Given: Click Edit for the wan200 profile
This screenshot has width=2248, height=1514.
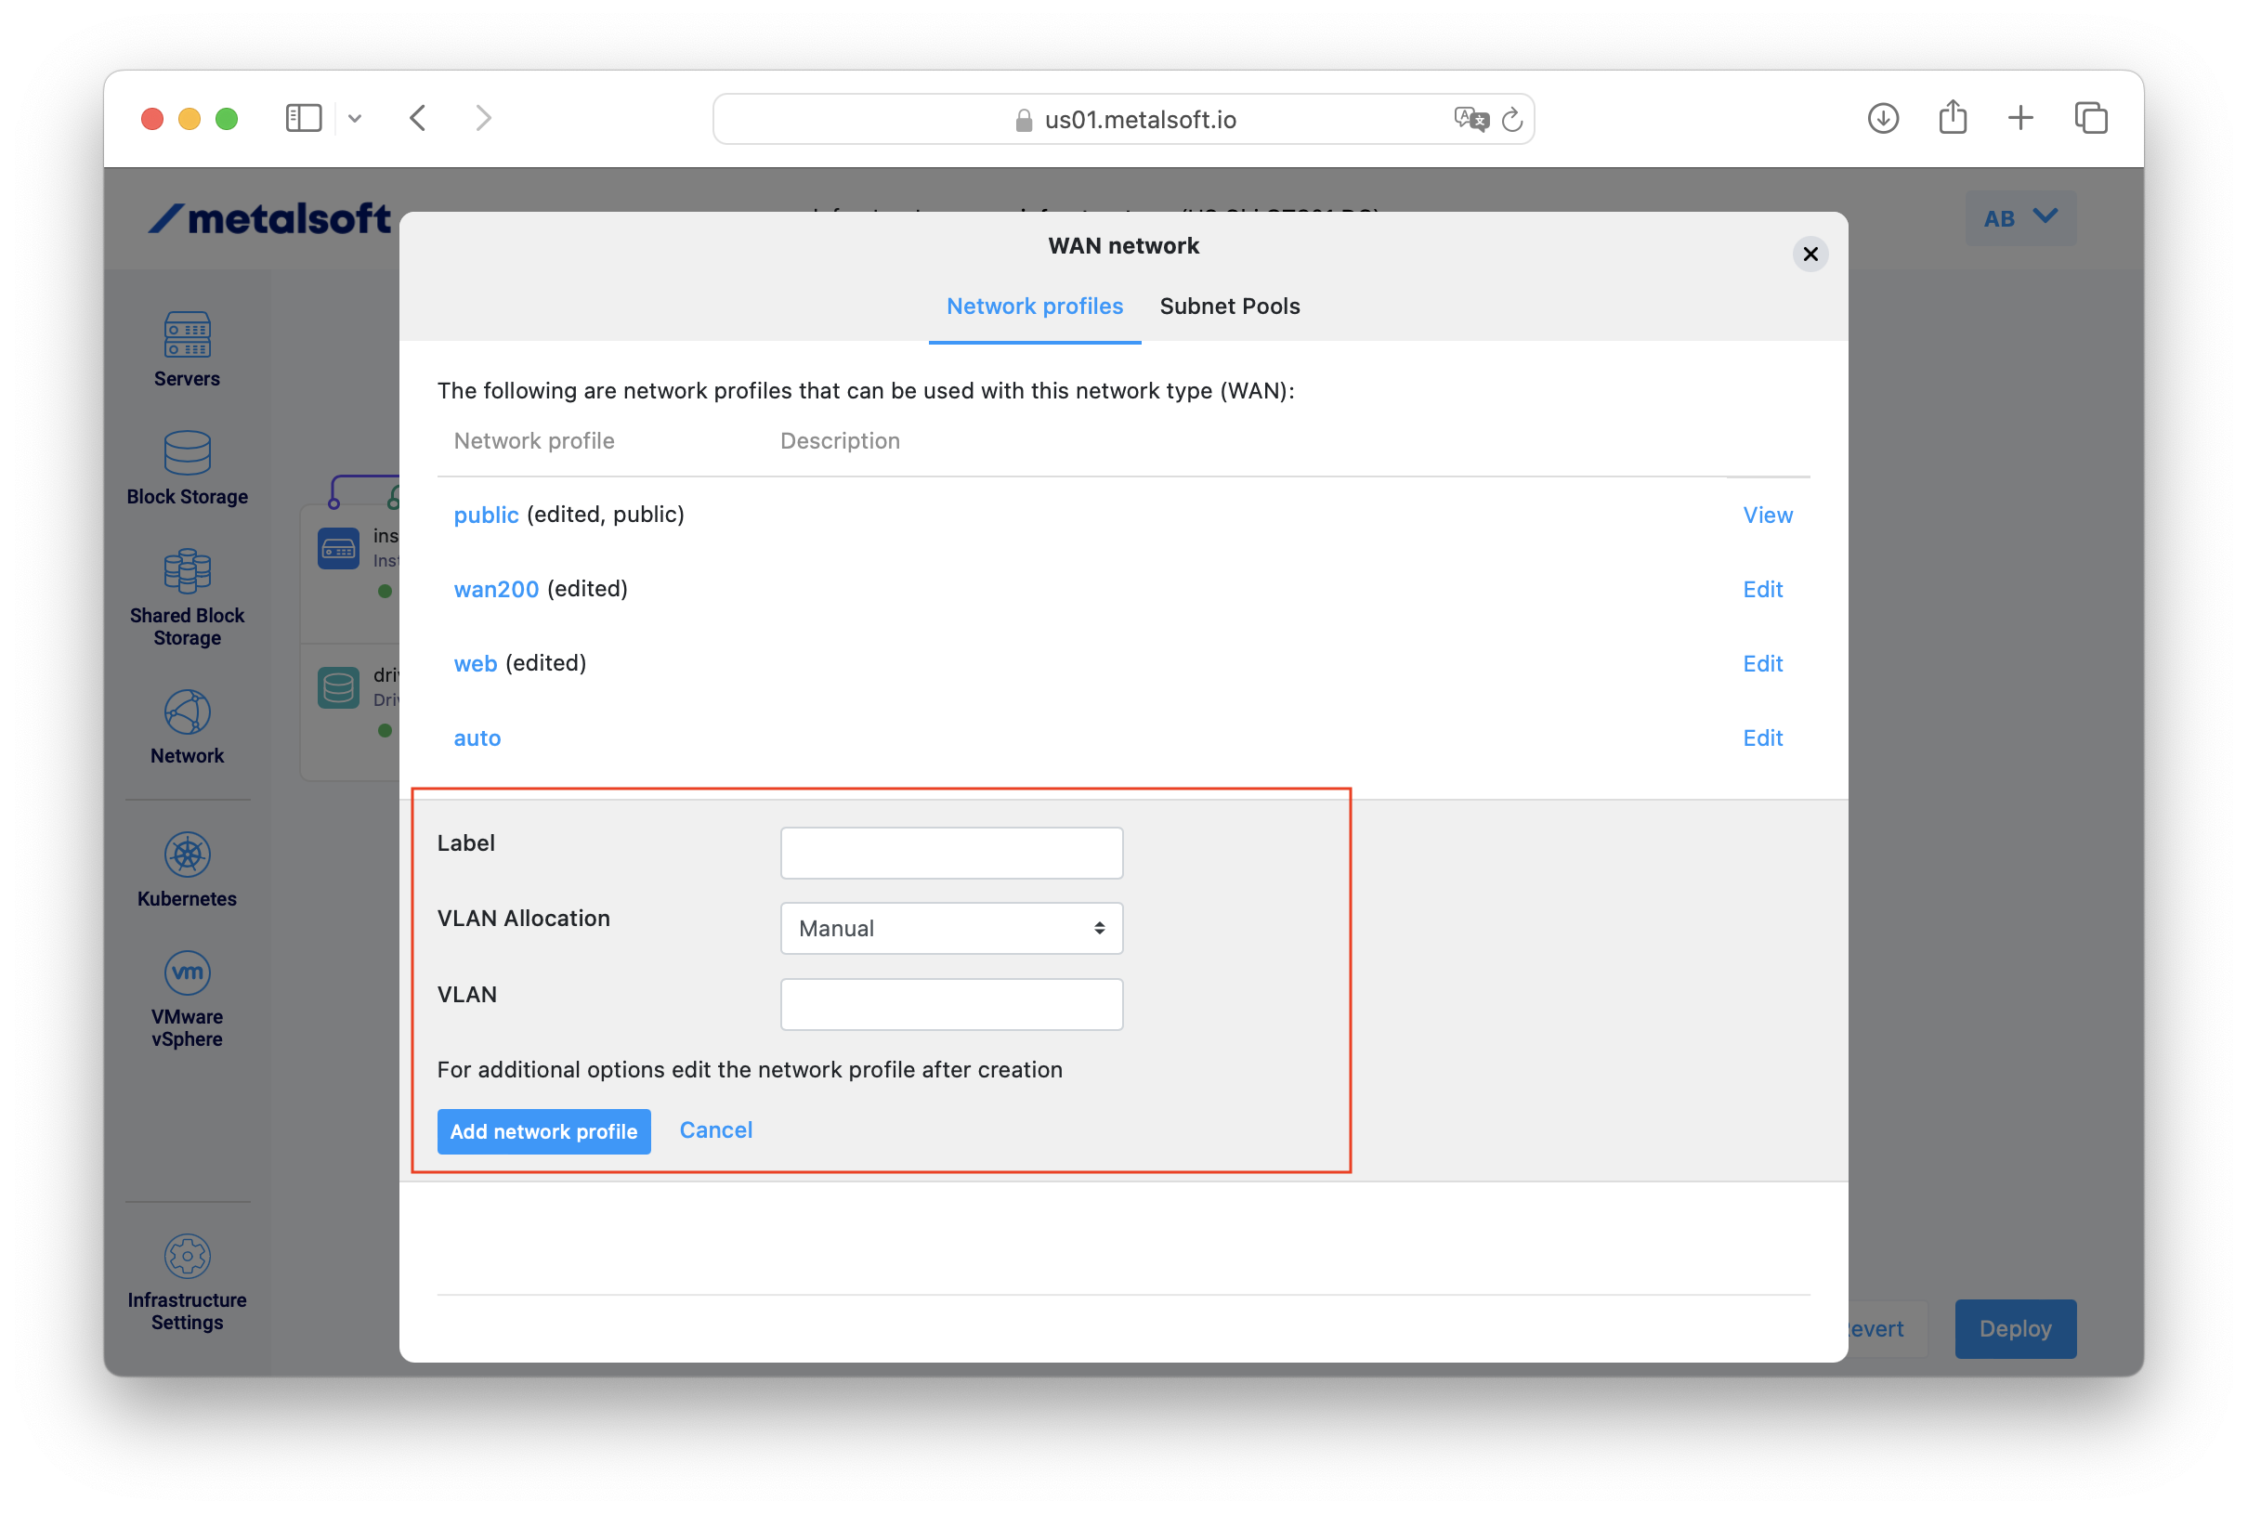Looking at the screenshot, I should 1761,589.
